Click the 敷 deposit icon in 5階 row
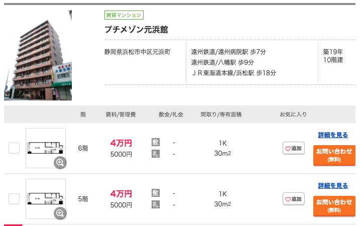 pyautogui.click(x=156, y=193)
